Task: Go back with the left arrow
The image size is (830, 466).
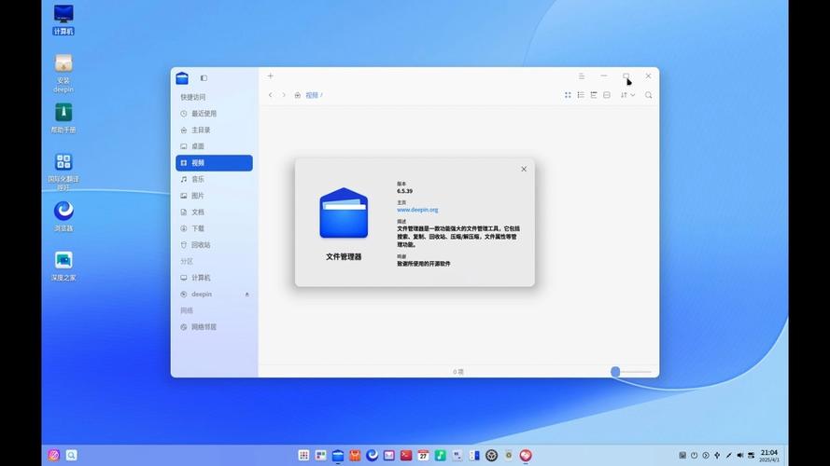Action: pos(271,95)
